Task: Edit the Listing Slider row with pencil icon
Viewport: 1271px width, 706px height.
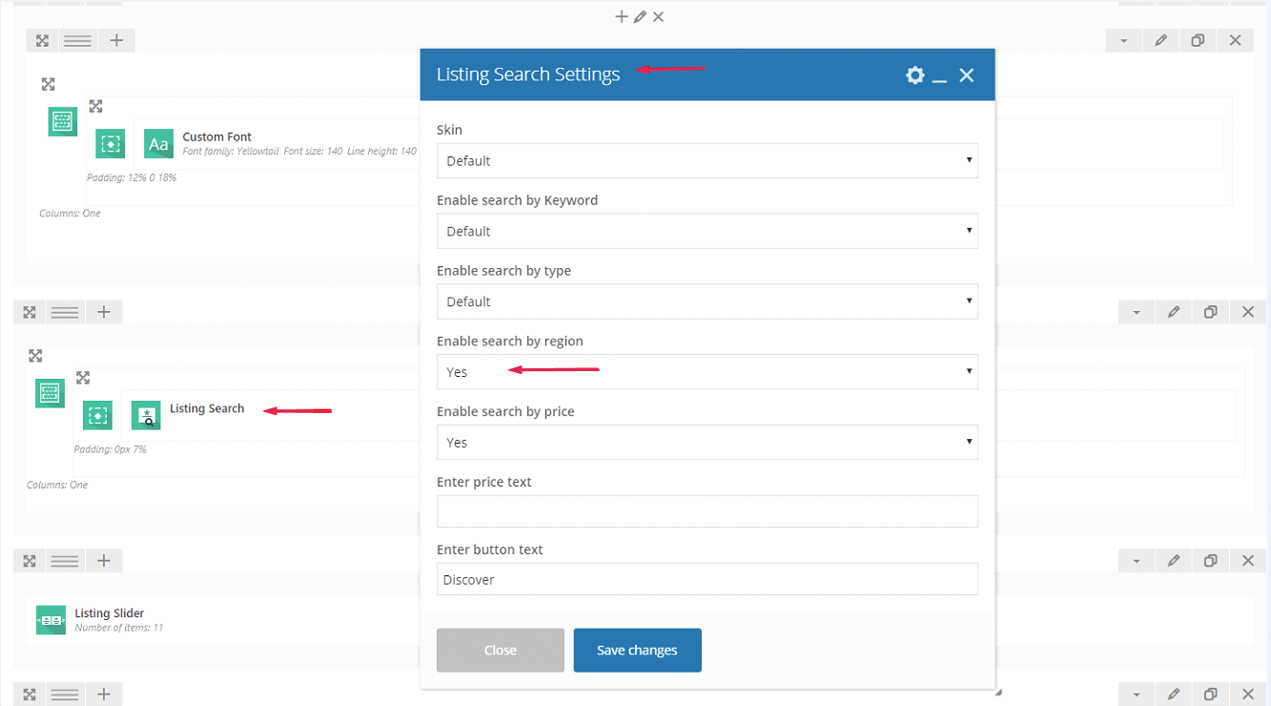Action: point(1174,560)
